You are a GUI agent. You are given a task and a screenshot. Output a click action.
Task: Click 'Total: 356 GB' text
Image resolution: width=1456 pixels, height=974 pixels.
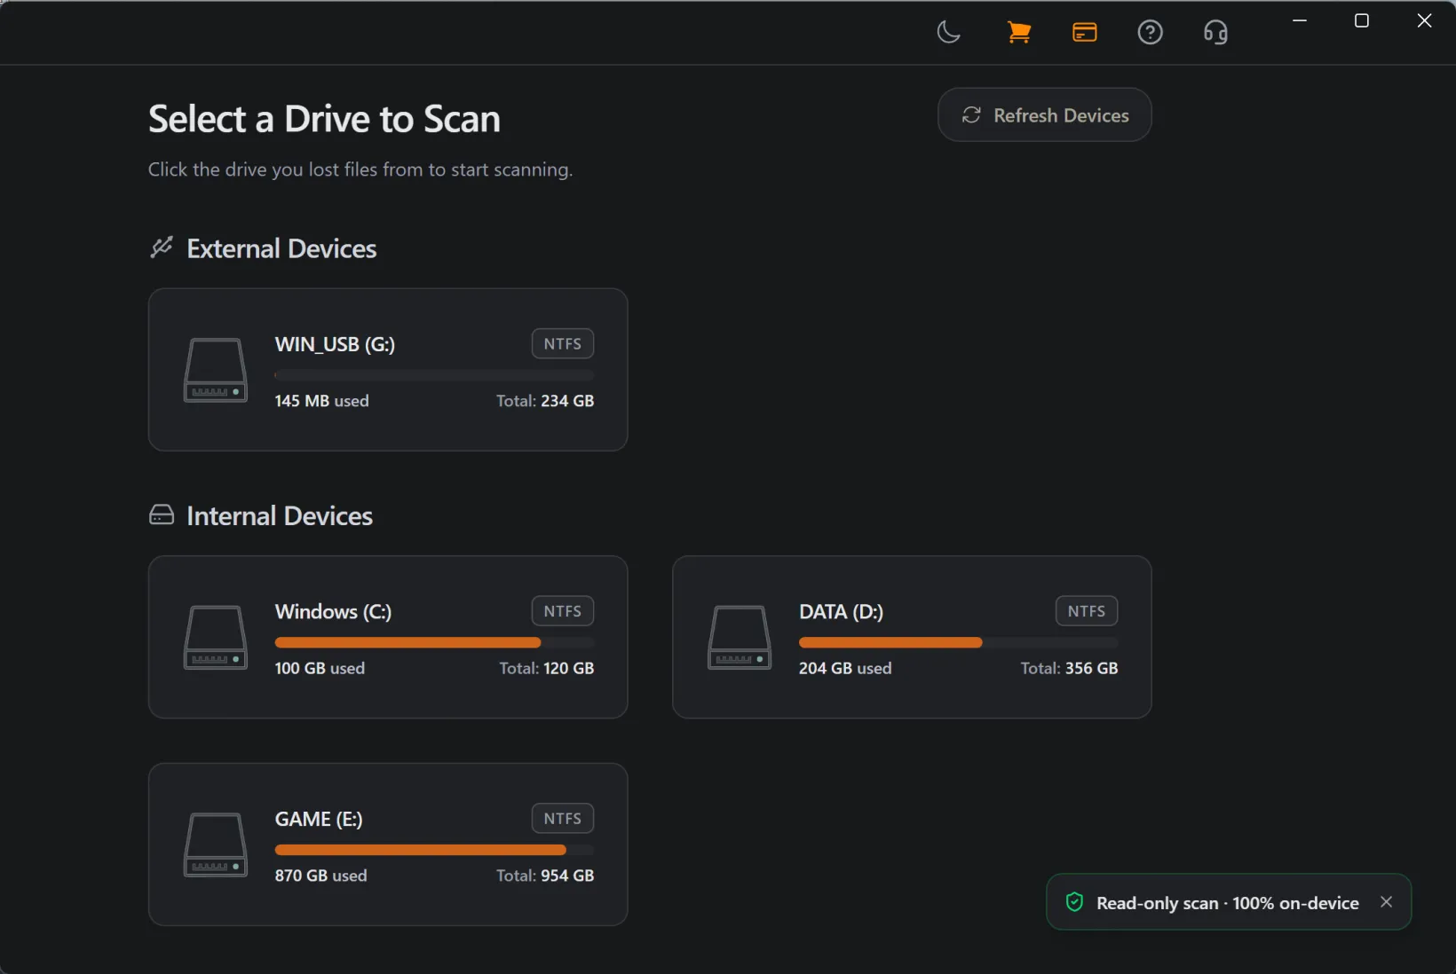pyautogui.click(x=1069, y=668)
